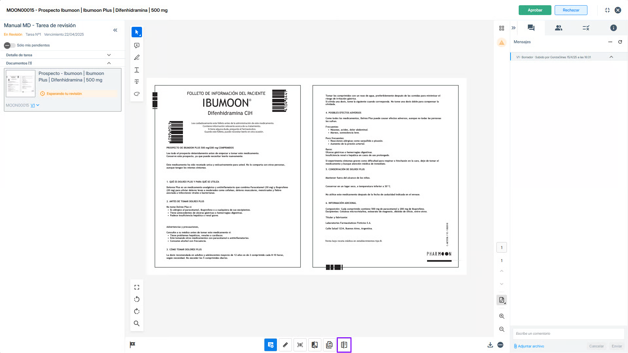Open the compare documents tool
628x353 pixels.
[x=314, y=345]
